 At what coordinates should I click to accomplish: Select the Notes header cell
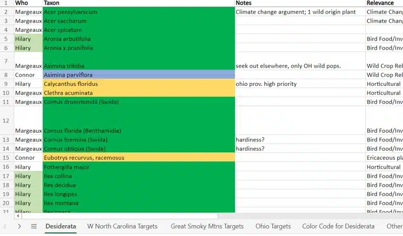coord(300,3)
